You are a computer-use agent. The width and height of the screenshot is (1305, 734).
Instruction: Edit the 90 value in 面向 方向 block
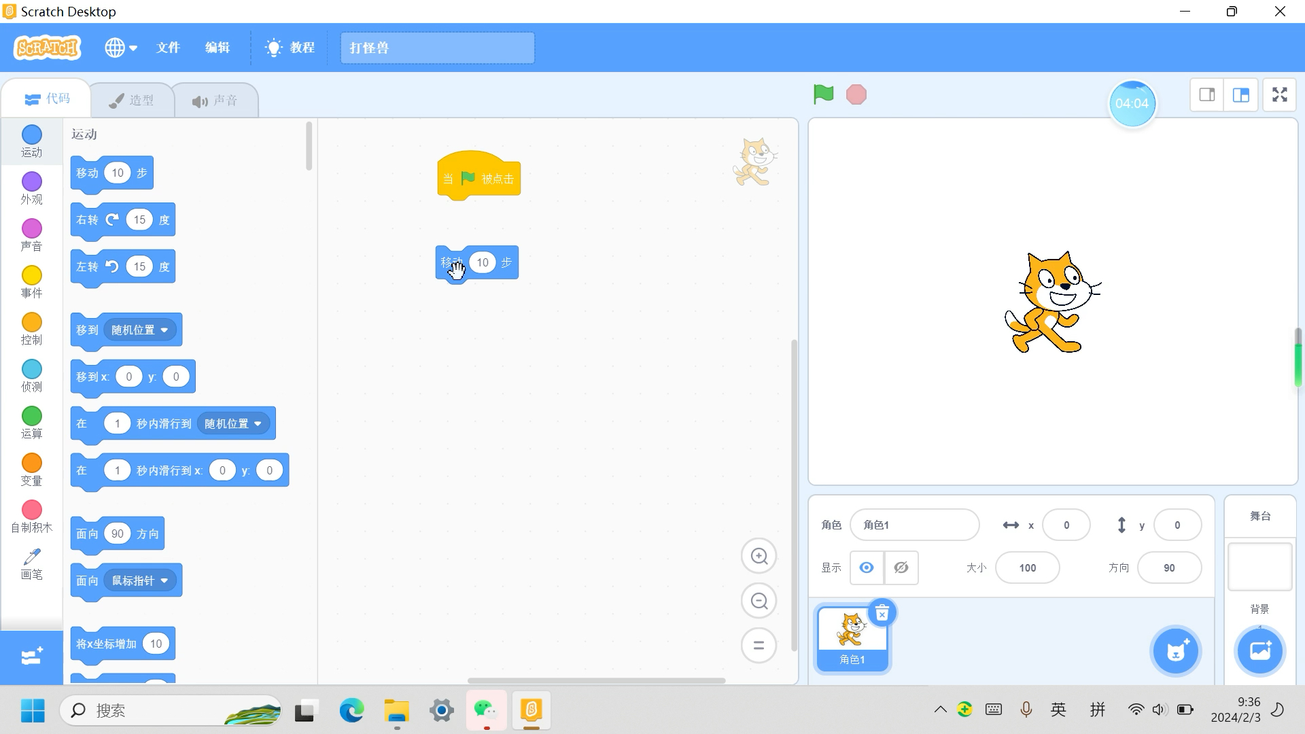click(118, 534)
